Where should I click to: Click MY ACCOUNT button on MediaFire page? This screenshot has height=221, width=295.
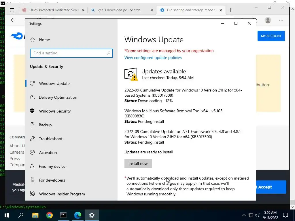point(271,36)
